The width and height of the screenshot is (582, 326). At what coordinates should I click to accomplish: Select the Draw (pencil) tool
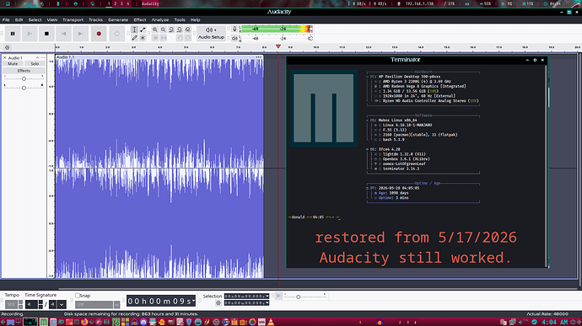point(134,38)
